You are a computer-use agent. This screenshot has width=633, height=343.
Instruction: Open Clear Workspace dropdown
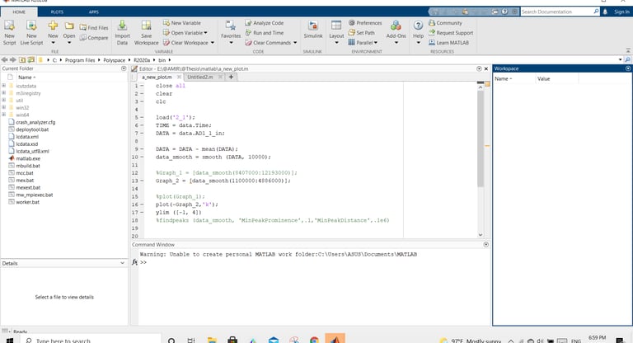(x=213, y=43)
